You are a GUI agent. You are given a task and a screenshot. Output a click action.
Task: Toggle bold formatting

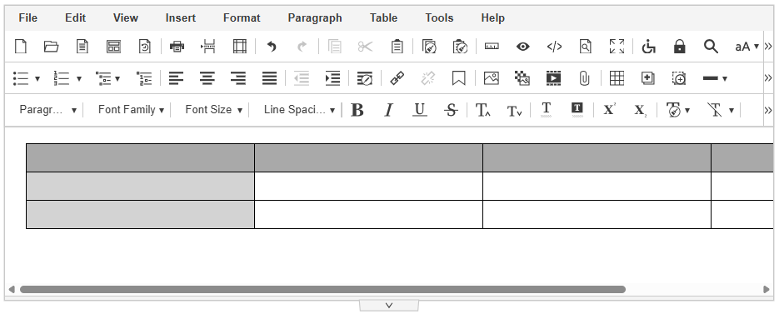pos(357,110)
